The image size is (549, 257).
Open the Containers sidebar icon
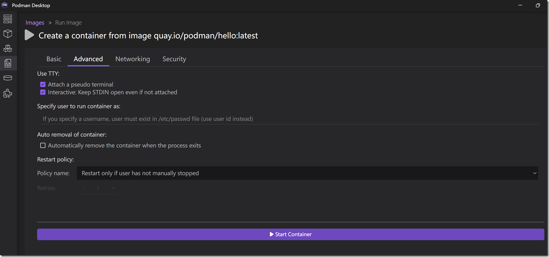(x=8, y=34)
